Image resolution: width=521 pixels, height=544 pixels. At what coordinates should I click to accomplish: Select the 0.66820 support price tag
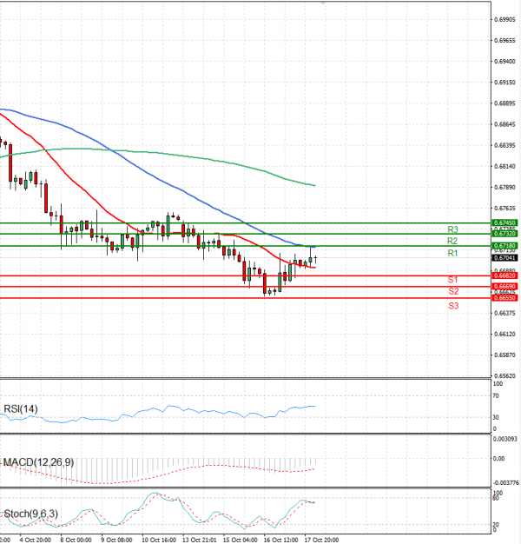pyautogui.click(x=505, y=275)
